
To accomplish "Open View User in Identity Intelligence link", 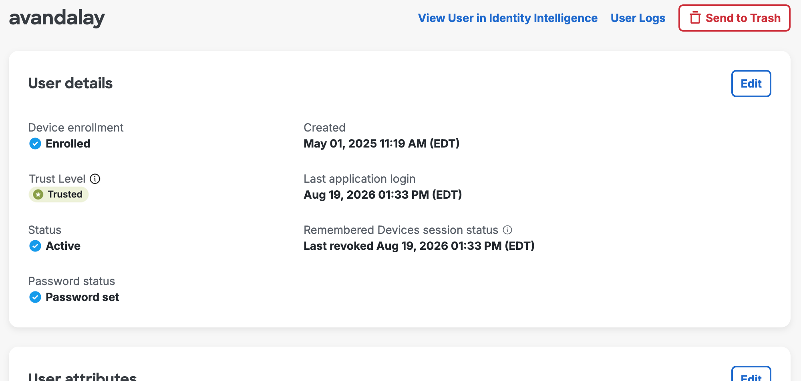I will click(x=508, y=18).
